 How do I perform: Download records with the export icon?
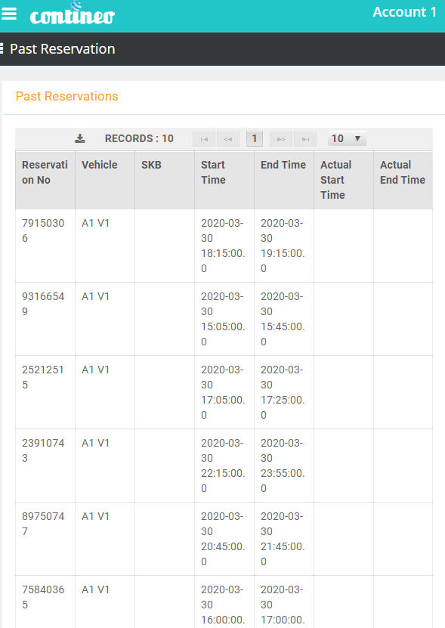point(80,138)
